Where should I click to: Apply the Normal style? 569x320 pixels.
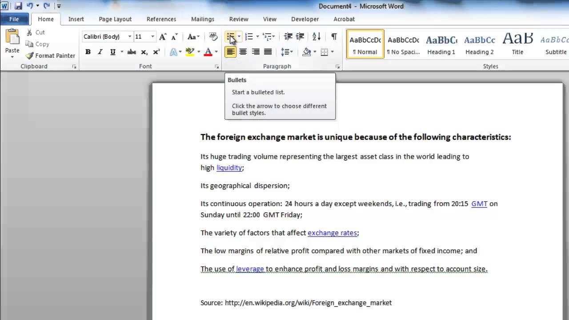tap(365, 44)
